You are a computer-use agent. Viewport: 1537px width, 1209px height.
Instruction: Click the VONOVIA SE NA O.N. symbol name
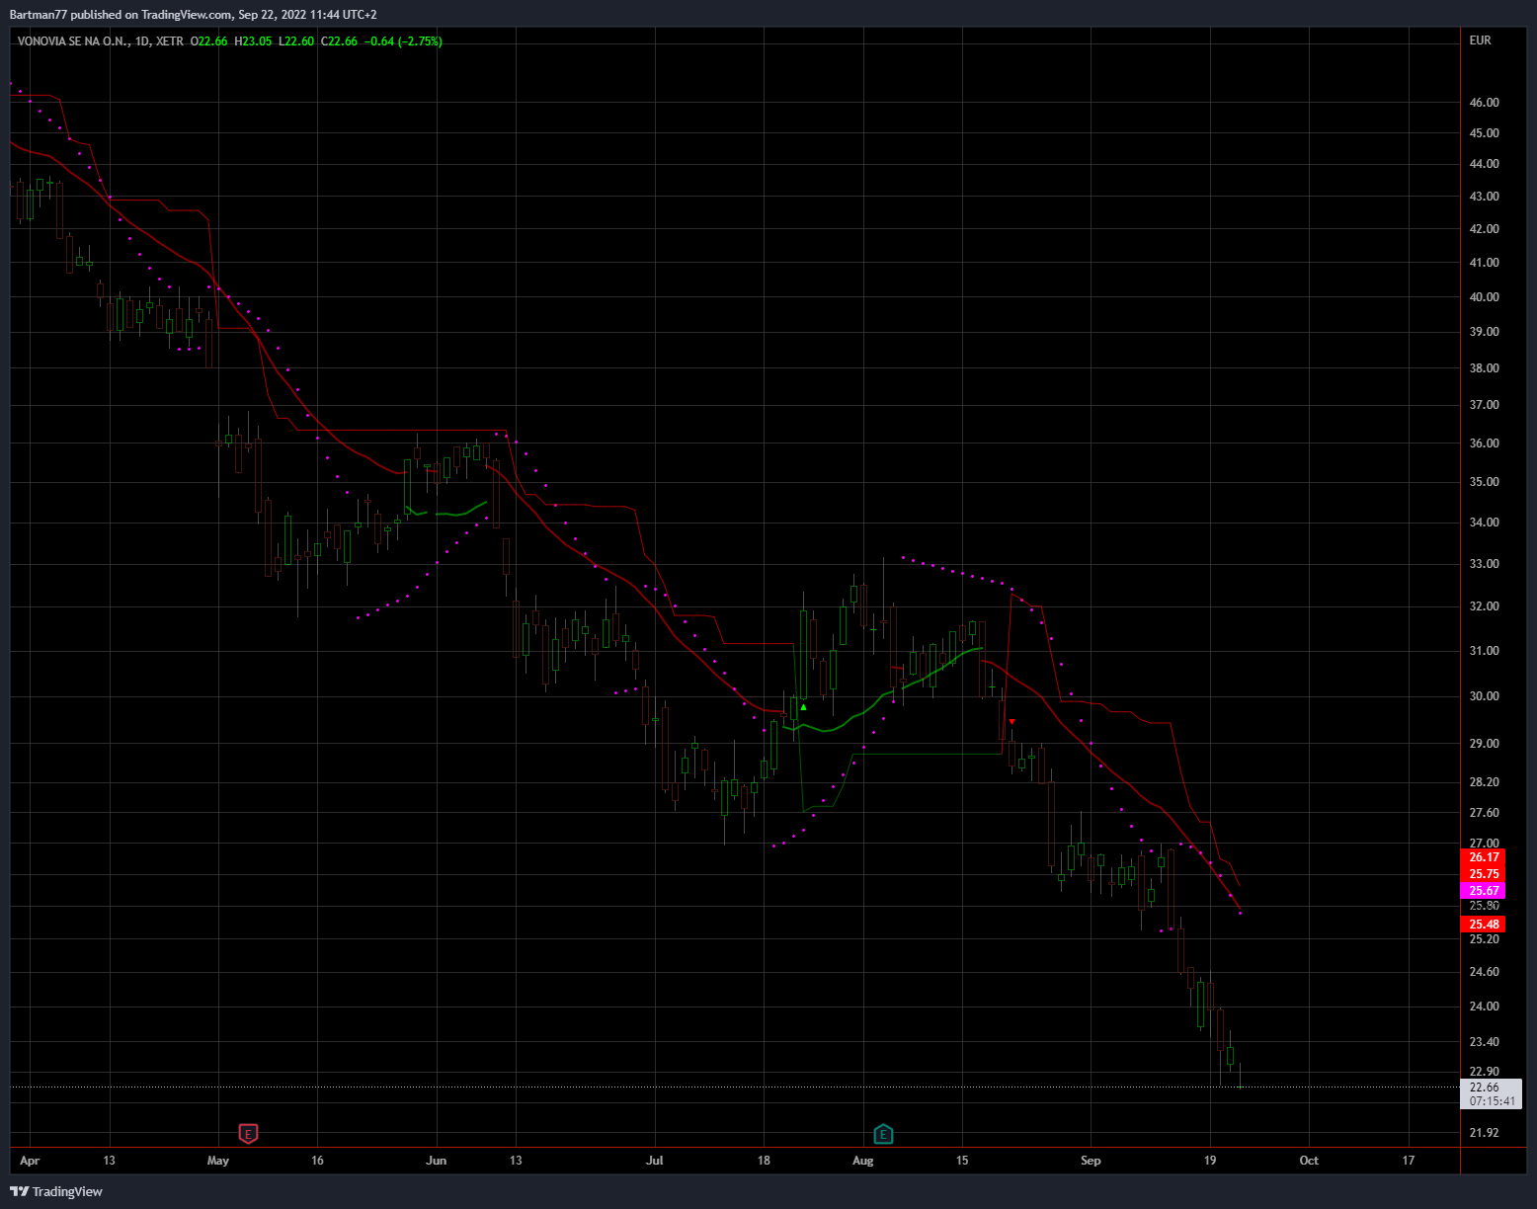[x=73, y=41]
